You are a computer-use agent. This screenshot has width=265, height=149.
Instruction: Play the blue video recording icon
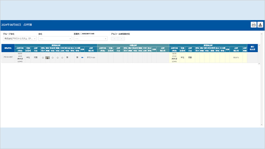82,58
